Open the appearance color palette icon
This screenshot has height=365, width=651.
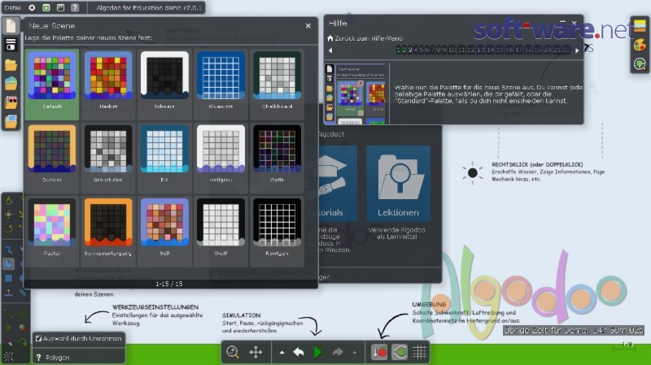point(640,45)
